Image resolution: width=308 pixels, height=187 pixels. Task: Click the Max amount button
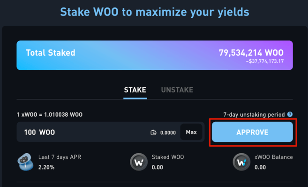(191, 132)
